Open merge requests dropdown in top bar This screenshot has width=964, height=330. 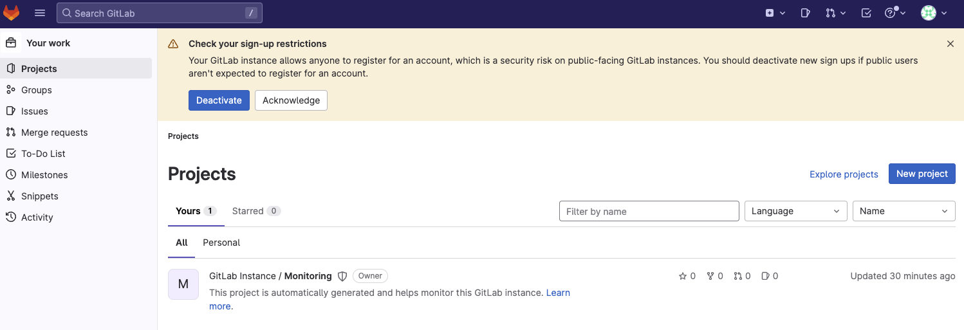tap(835, 13)
